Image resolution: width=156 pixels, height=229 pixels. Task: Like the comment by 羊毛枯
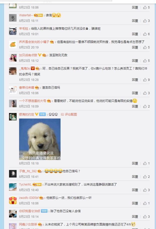146,34
